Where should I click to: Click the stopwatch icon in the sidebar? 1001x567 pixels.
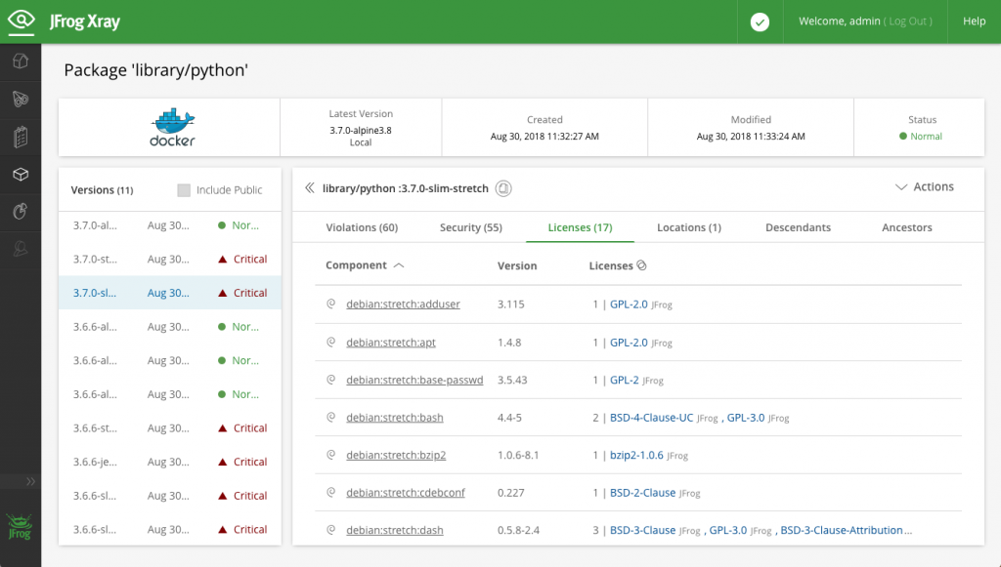22,212
